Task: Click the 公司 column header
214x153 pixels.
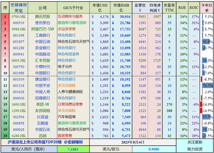Action: pos(42,8)
